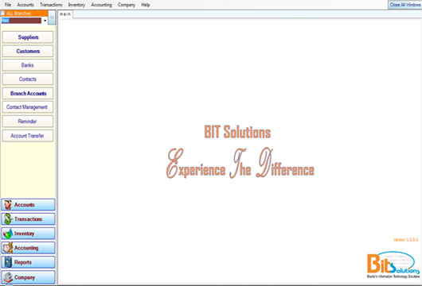
Task: Toggle the ALL Branches checkbox
Action: (2, 14)
